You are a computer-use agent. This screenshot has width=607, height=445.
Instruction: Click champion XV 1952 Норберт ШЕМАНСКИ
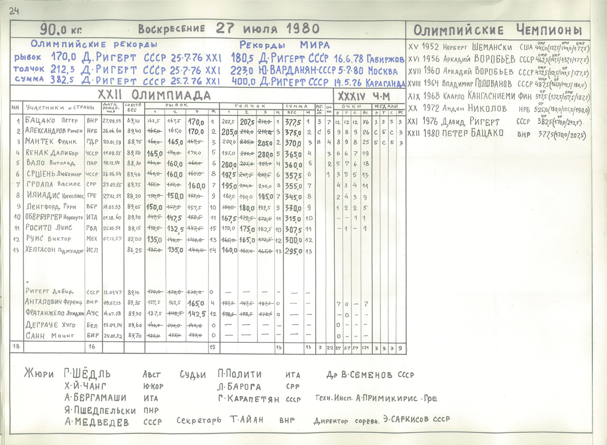(498, 46)
